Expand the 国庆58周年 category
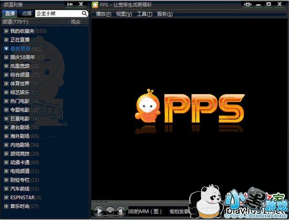Viewport: 289px width, 220px height. pyautogui.click(x=6, y=57)
